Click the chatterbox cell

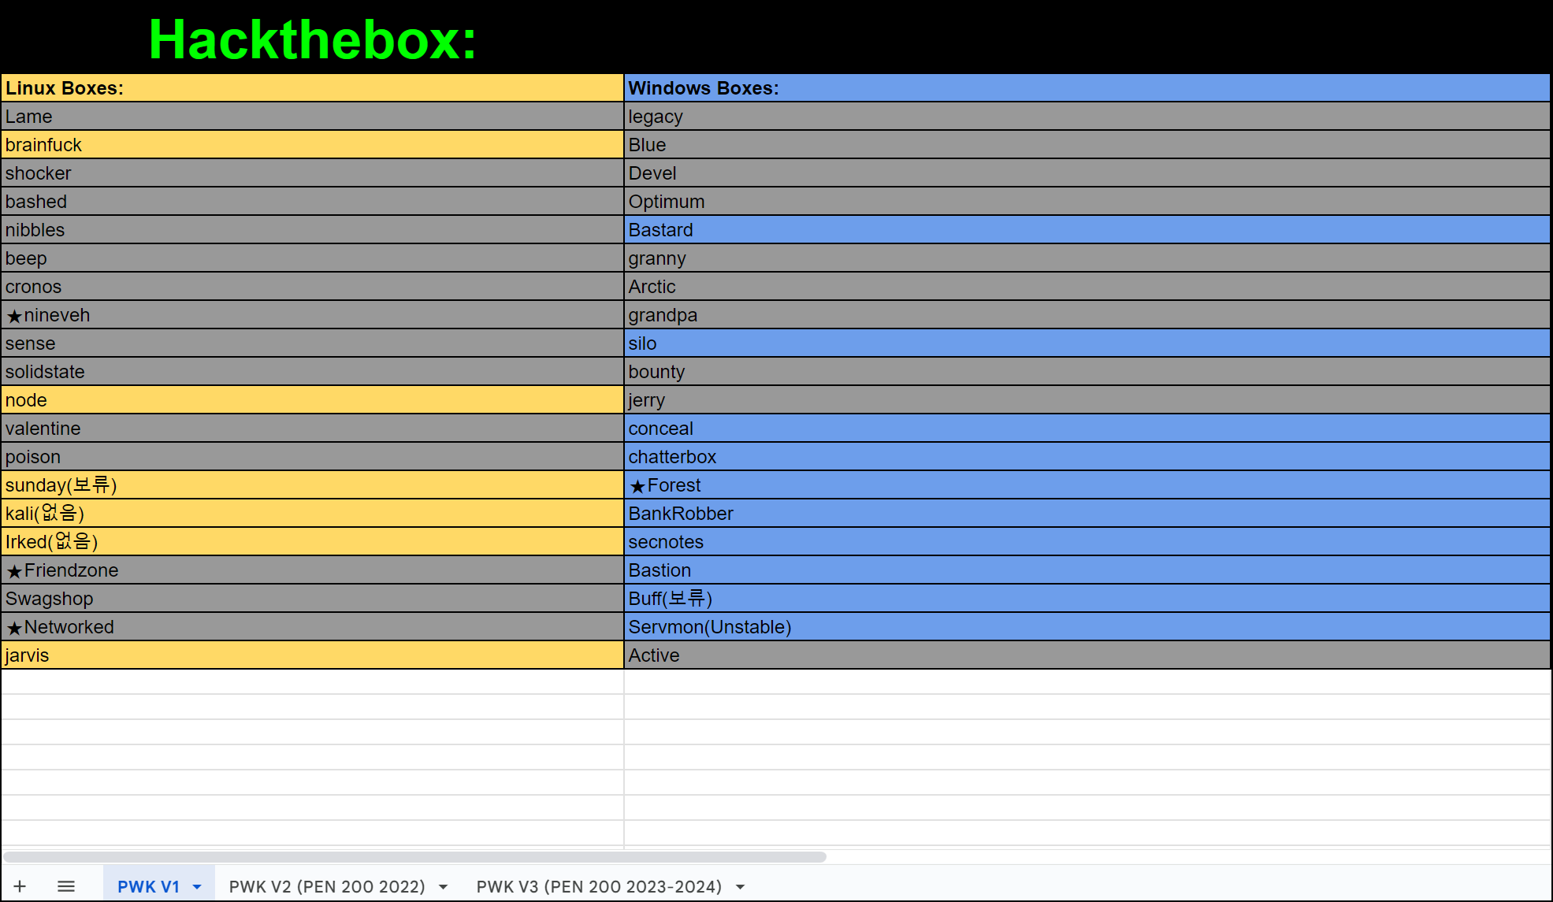[1087, 457]
